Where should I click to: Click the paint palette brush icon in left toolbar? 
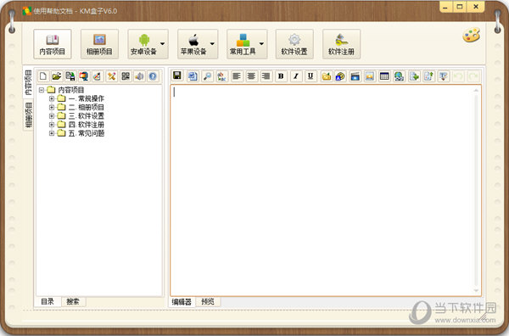(x=98, y=76)
